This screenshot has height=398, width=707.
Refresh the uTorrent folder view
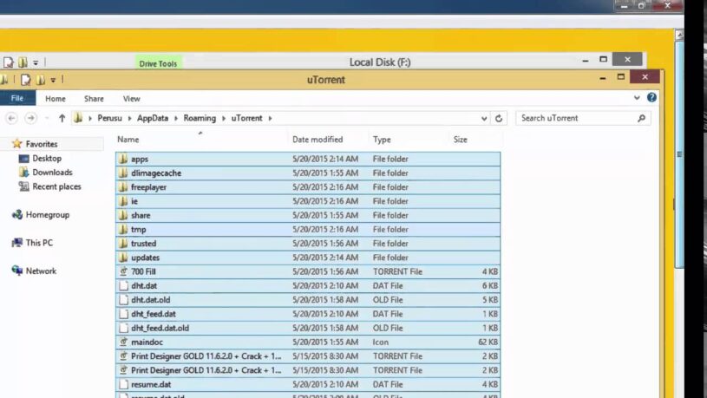[x=499, y=118]
